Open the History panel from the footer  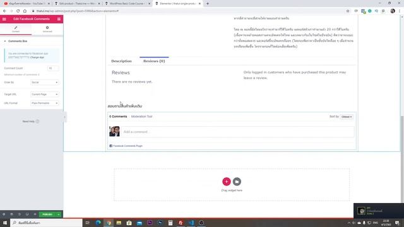click(20, 214)
